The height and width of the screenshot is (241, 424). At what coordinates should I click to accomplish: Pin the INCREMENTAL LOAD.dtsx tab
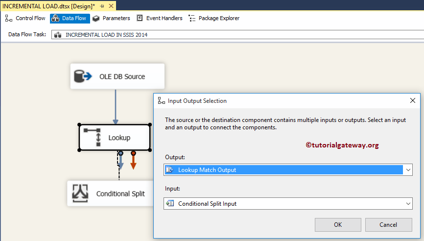pyautogui.click(x=102, y=6)
